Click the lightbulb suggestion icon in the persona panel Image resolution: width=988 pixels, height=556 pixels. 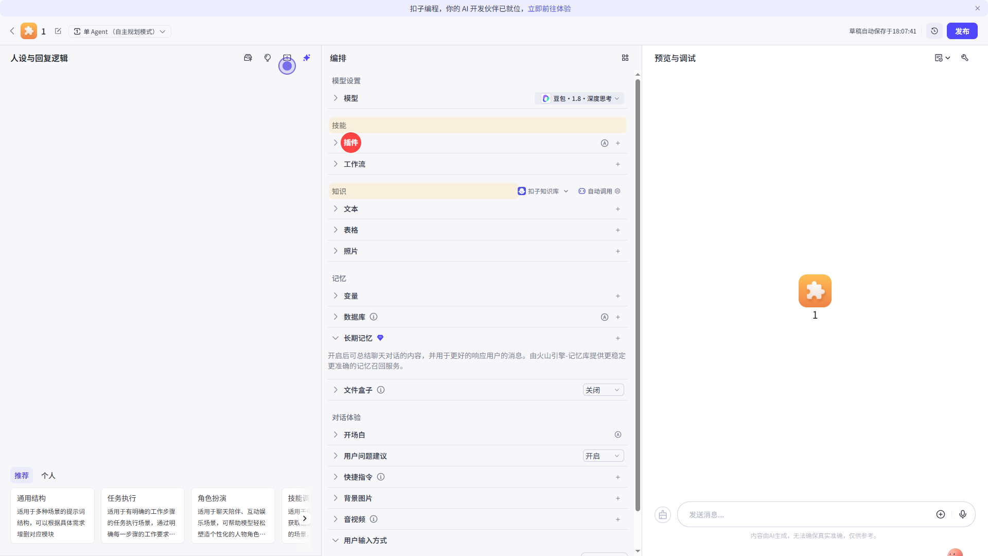267,58
